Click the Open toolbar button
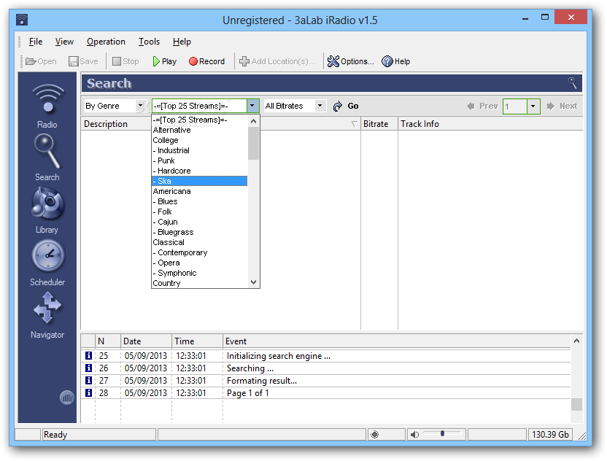Viewport: 607px width, 461px height. (x=41, y=61)
